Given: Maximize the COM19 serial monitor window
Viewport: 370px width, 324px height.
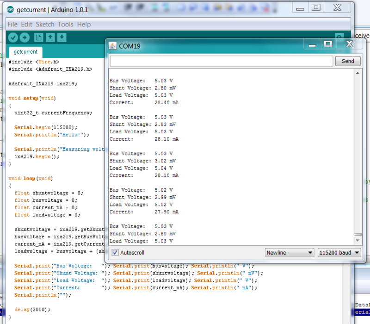Looking at the screenshot, I should coord(328,44).
